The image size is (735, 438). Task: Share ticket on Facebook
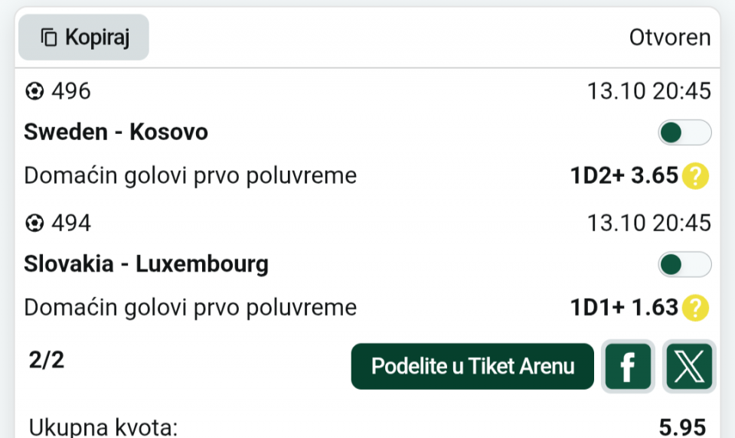click(628, 366)
